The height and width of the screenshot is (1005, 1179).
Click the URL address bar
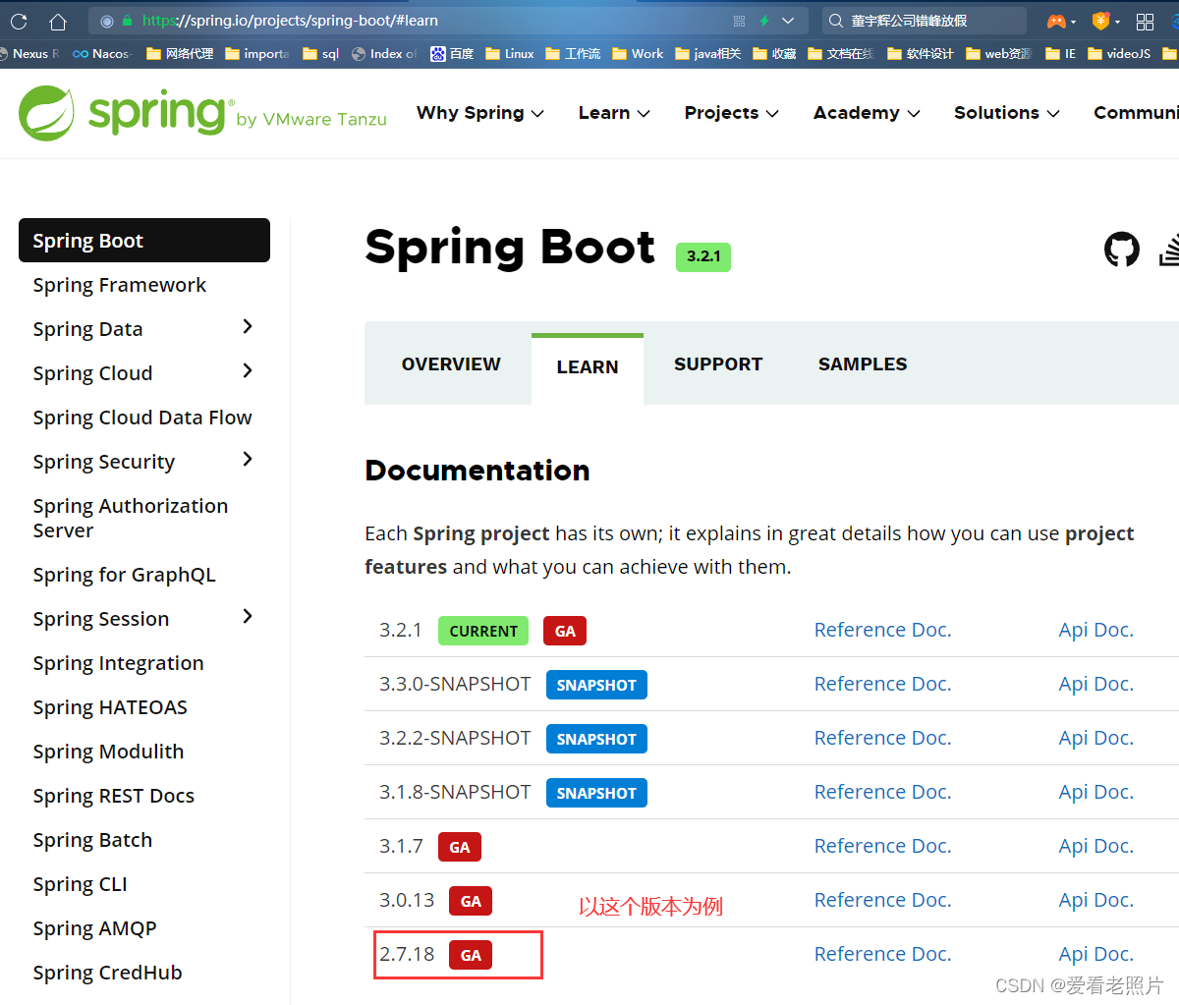coord(448,21)
